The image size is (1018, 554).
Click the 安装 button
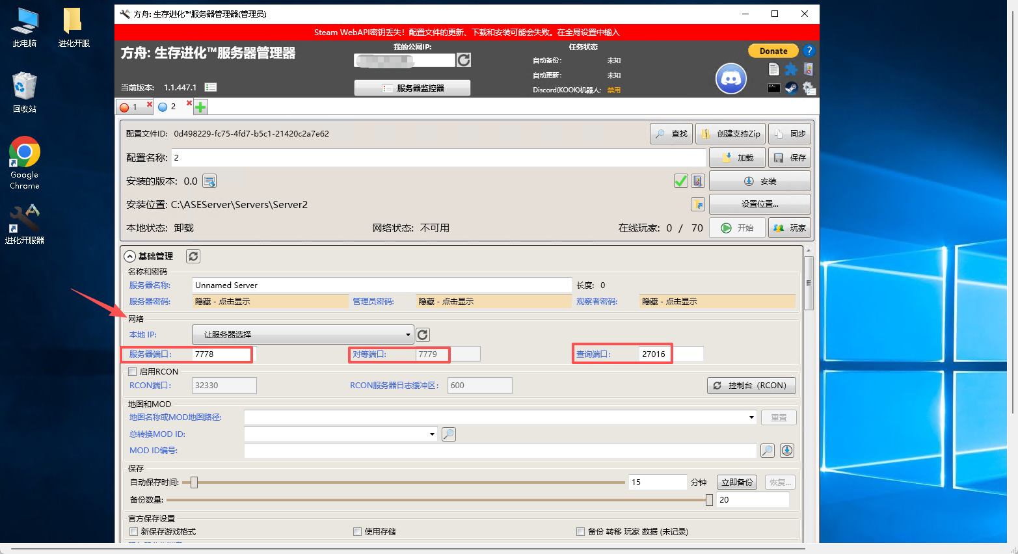tap(760, 181)
